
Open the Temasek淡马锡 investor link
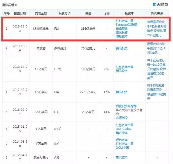coord(126,24)
